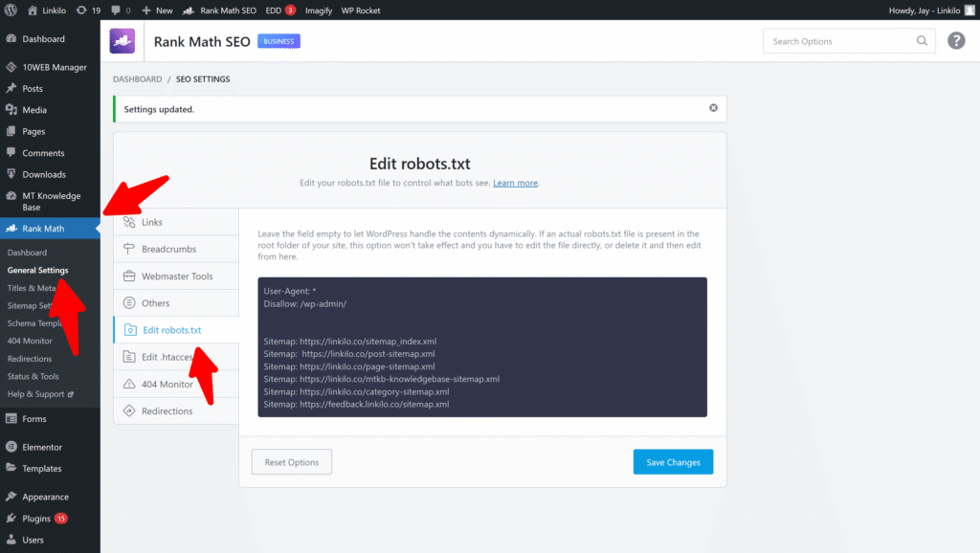Select the Edit robots.txt tab
This screenshot has width=980, height=553.
(x=176, y=330)
